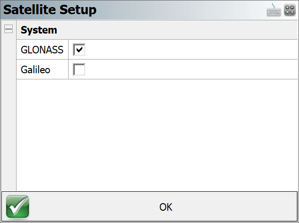Launch the calculator icon in title bar

(x=290, y=10)
